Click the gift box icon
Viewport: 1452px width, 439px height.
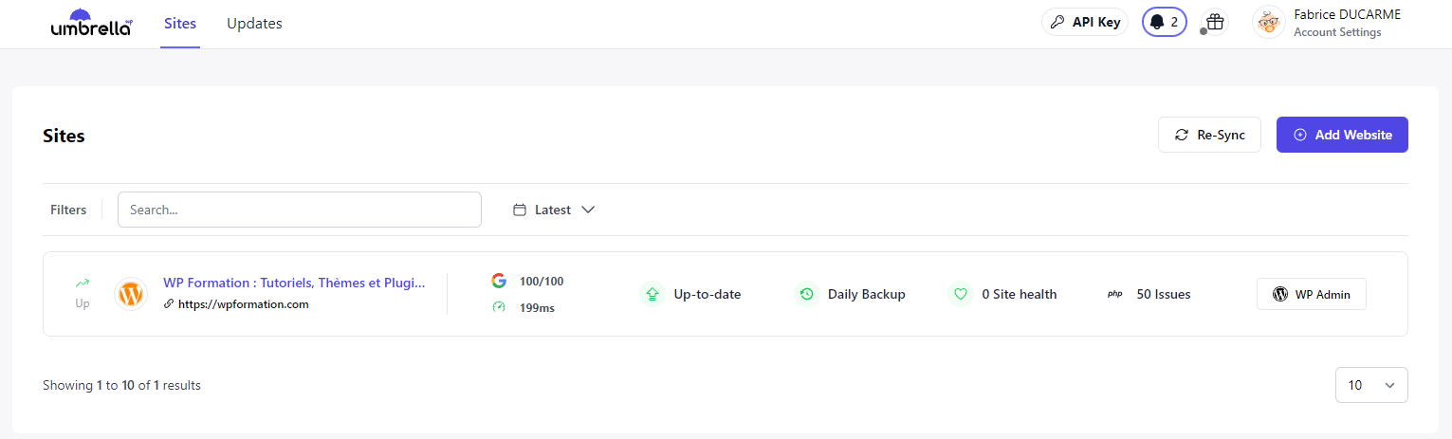click(x=1215, y=22)
